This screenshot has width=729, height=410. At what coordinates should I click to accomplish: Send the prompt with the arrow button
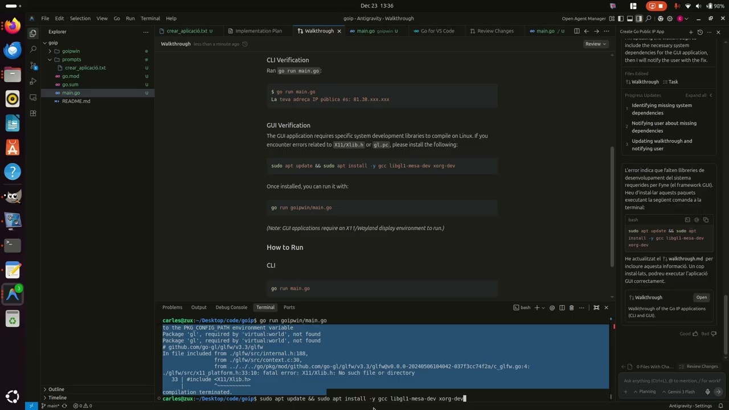[719, 392]
